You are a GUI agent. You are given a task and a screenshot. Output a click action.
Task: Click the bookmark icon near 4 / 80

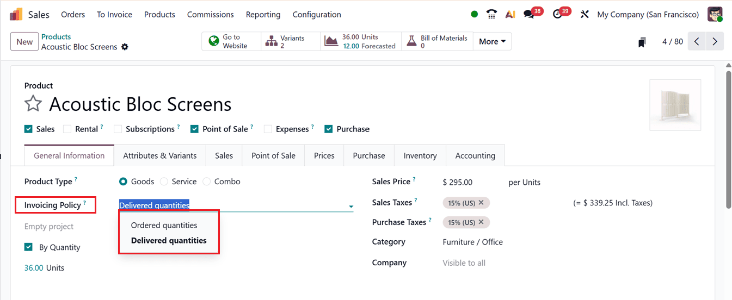(642, 42)
